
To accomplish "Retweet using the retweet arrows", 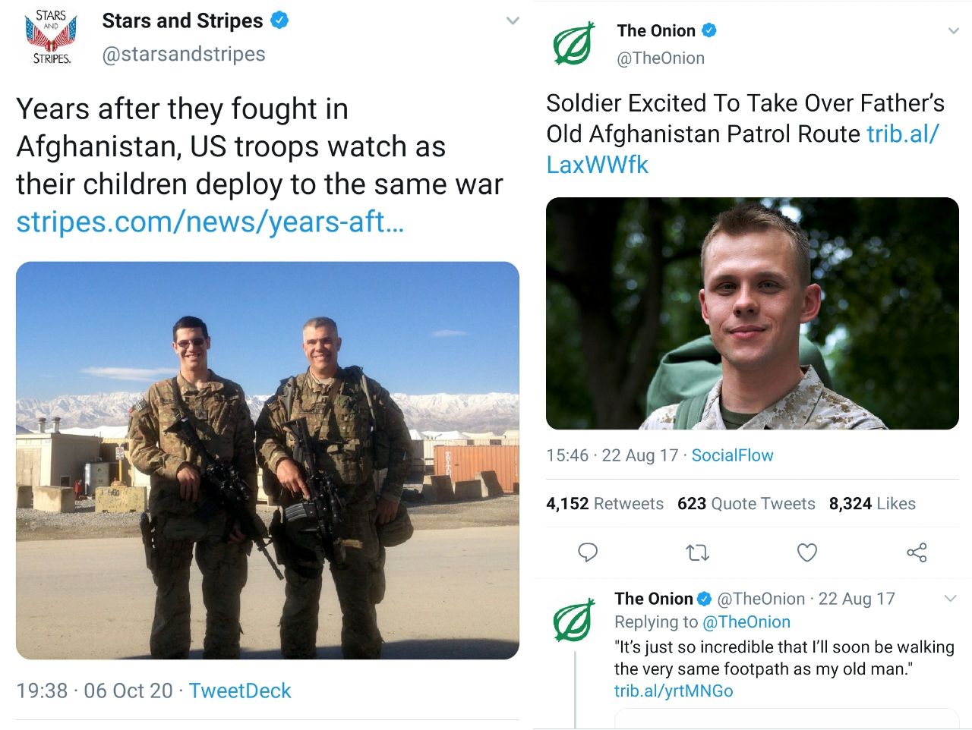I will click(x=697, y=553).
